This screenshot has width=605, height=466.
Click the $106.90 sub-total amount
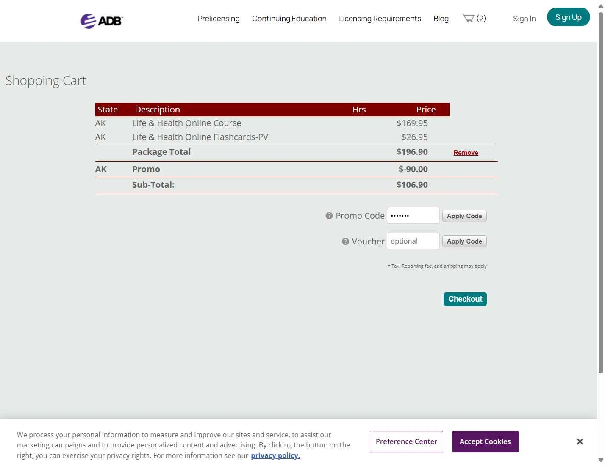tap(412, 185)
